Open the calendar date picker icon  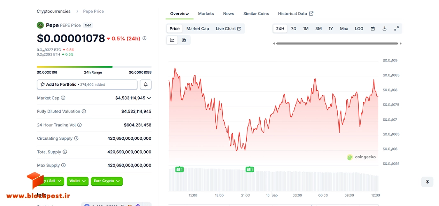[373, 28]
